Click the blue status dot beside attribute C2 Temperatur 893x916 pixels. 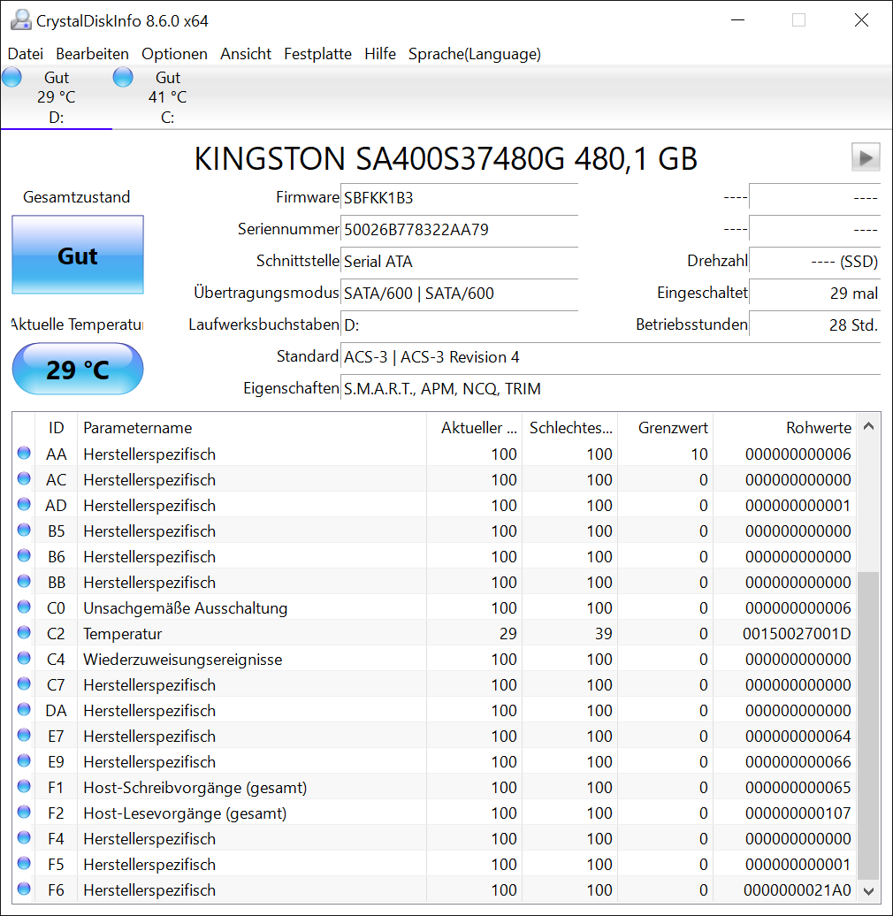[24, 633]
